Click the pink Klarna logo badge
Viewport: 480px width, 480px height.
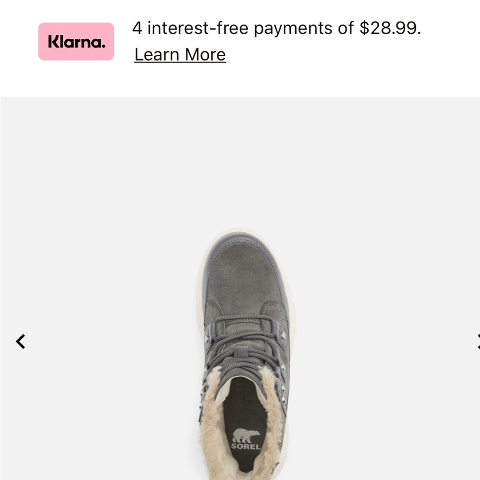(76, 41)
